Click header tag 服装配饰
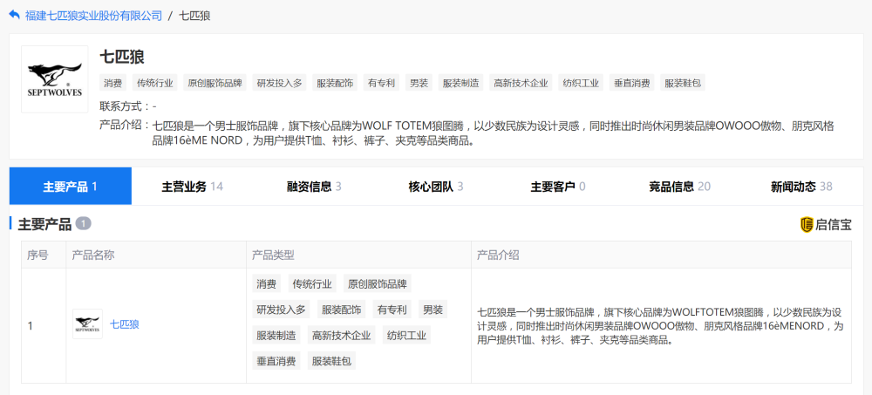The image size is (872, 395). coord(335,84)
